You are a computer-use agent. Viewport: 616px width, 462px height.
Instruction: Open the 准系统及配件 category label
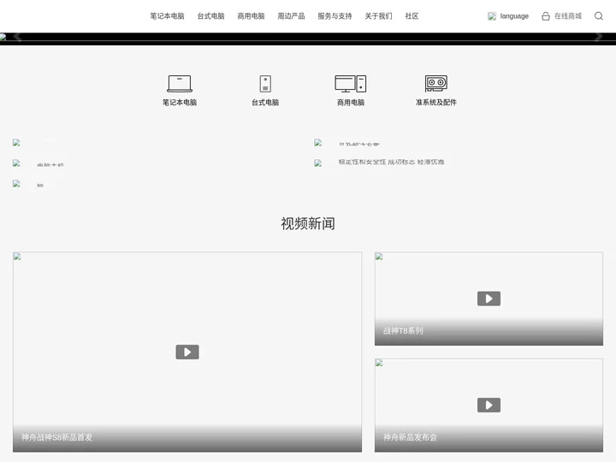[436, 103]
